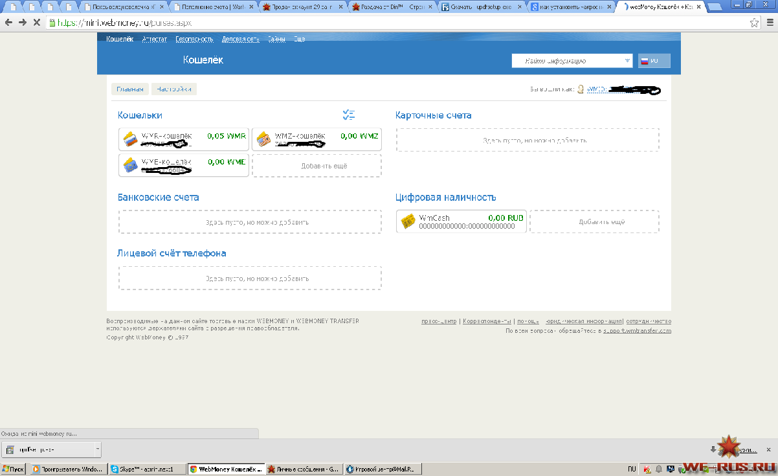Go back with the browser back arrow
Screen dimensions: 778x476
pos(8,22)
